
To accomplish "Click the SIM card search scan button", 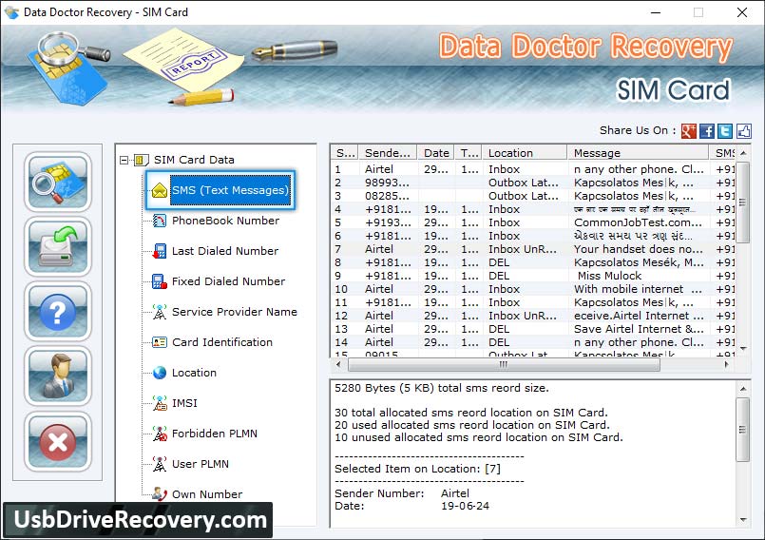I will [58, 182].
